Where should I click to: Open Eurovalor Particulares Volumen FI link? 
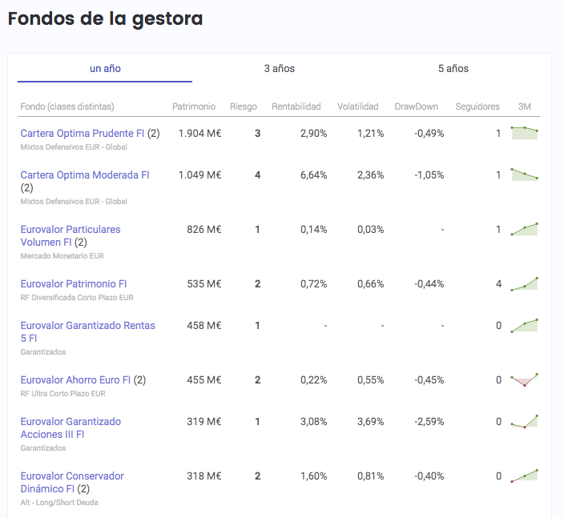[70, 236]
